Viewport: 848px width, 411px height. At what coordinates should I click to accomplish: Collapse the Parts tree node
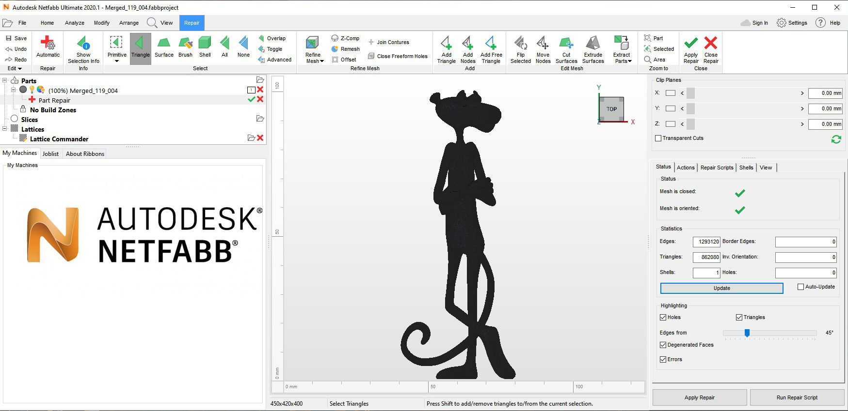(5, 80)
